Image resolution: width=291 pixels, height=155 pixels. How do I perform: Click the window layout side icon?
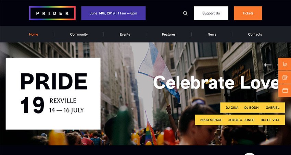click(284, 91)
